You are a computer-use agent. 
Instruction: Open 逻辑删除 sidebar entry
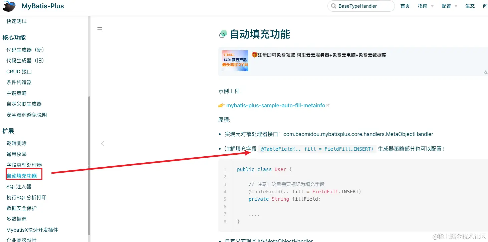[16, 143]
